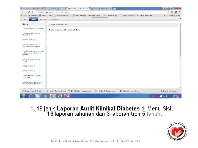The image size is (198, 148).
Task: Open the Other bookmarks folder
Action: 174,15
